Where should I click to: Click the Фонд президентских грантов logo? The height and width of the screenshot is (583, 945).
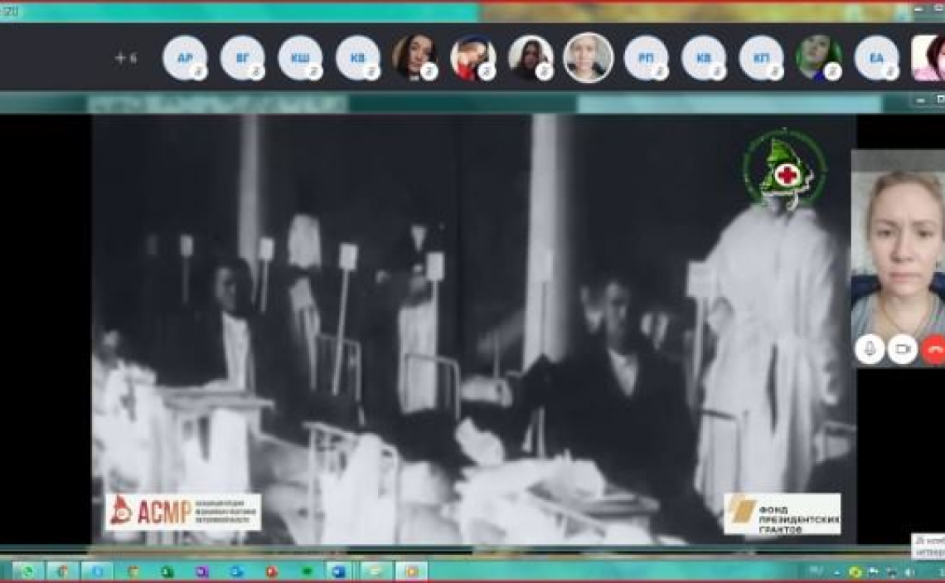[782, 514]
